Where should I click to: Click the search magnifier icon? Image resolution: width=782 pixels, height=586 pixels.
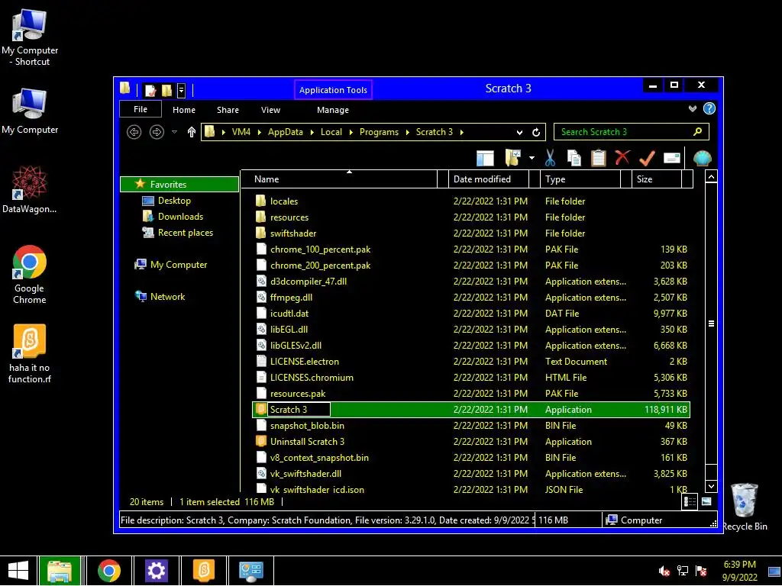pyautogui.click(x=698, y=131)
